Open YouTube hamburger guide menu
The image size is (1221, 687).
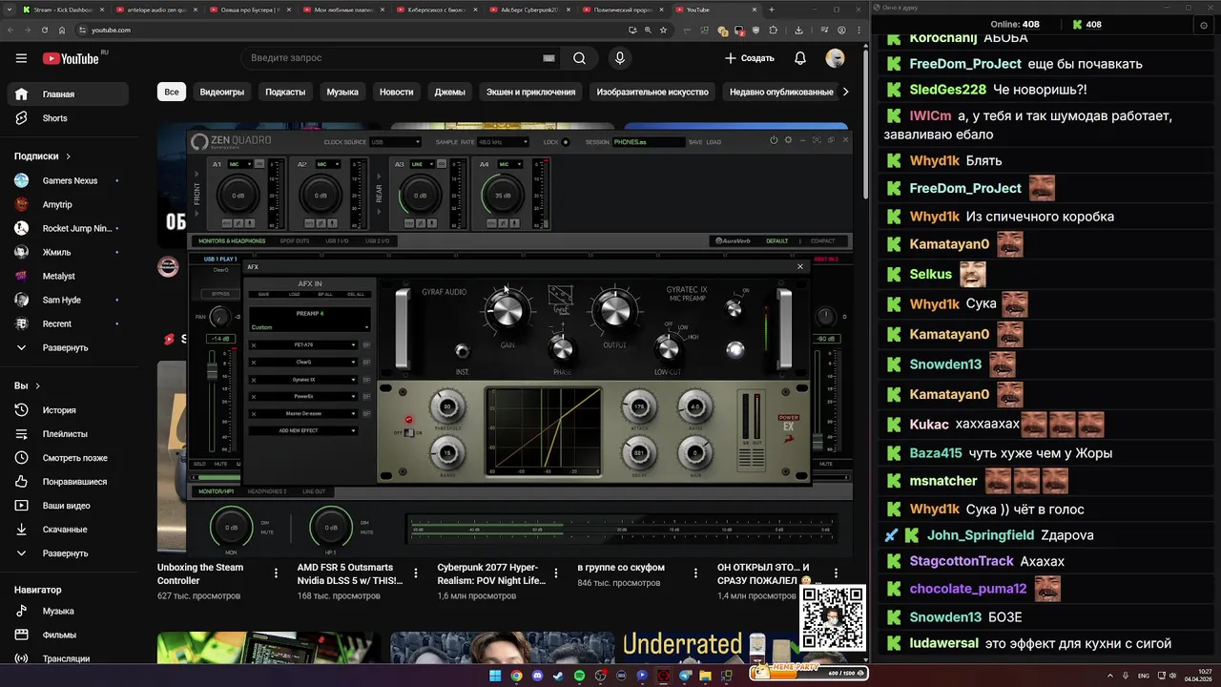click(x=21, y=58)
